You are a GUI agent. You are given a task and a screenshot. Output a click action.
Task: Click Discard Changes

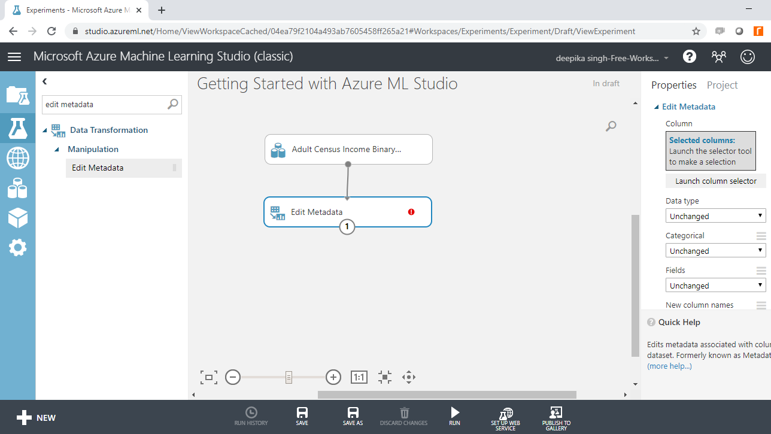point(404,417)
